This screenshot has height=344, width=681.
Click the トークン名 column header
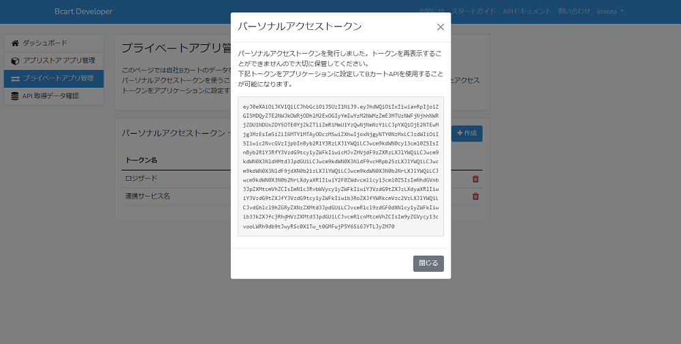point(141,160)
